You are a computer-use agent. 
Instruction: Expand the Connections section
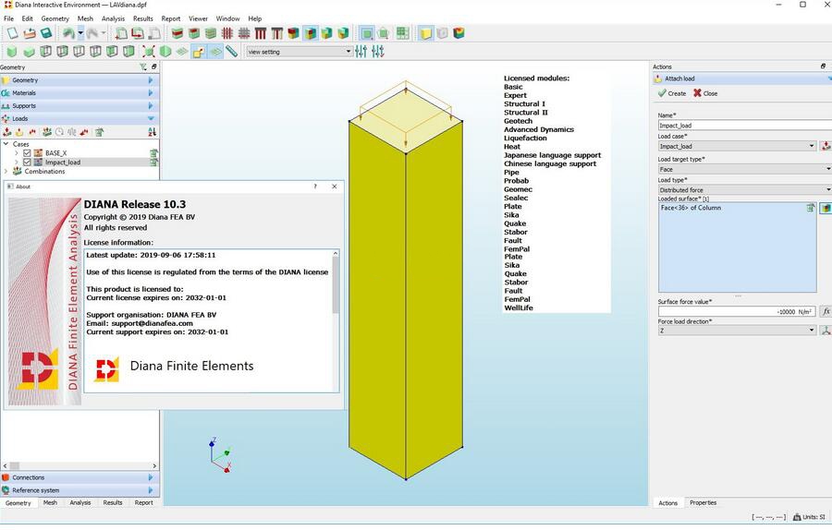coord(151,477)
